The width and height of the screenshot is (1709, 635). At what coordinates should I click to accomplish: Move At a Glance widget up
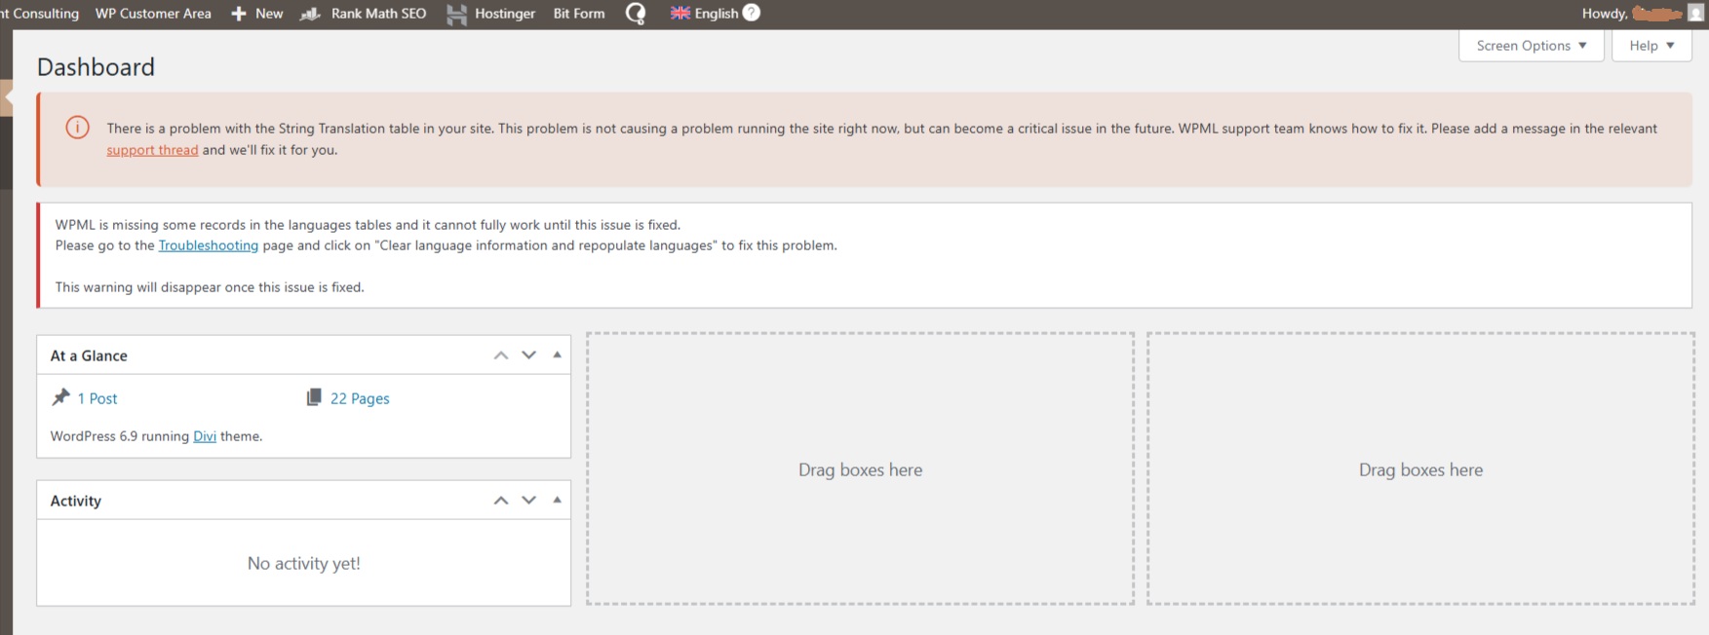tap(501, 355)
